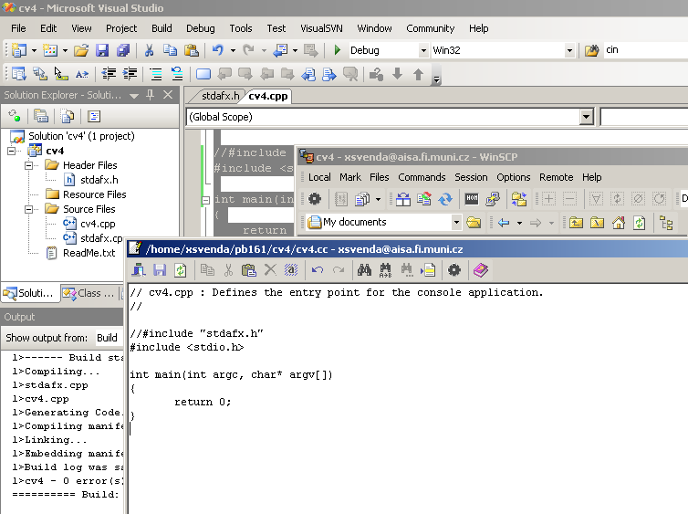The height and width of the screenshot is (514, 688).
Task: Open WinSCP My documents drive dropdown
Action: [x=456, y=222]
